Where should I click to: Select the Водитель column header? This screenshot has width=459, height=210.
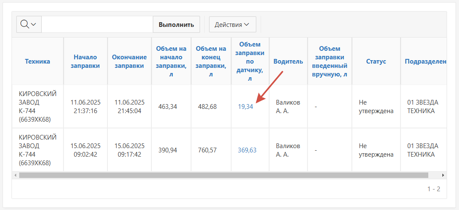[288, 61]
